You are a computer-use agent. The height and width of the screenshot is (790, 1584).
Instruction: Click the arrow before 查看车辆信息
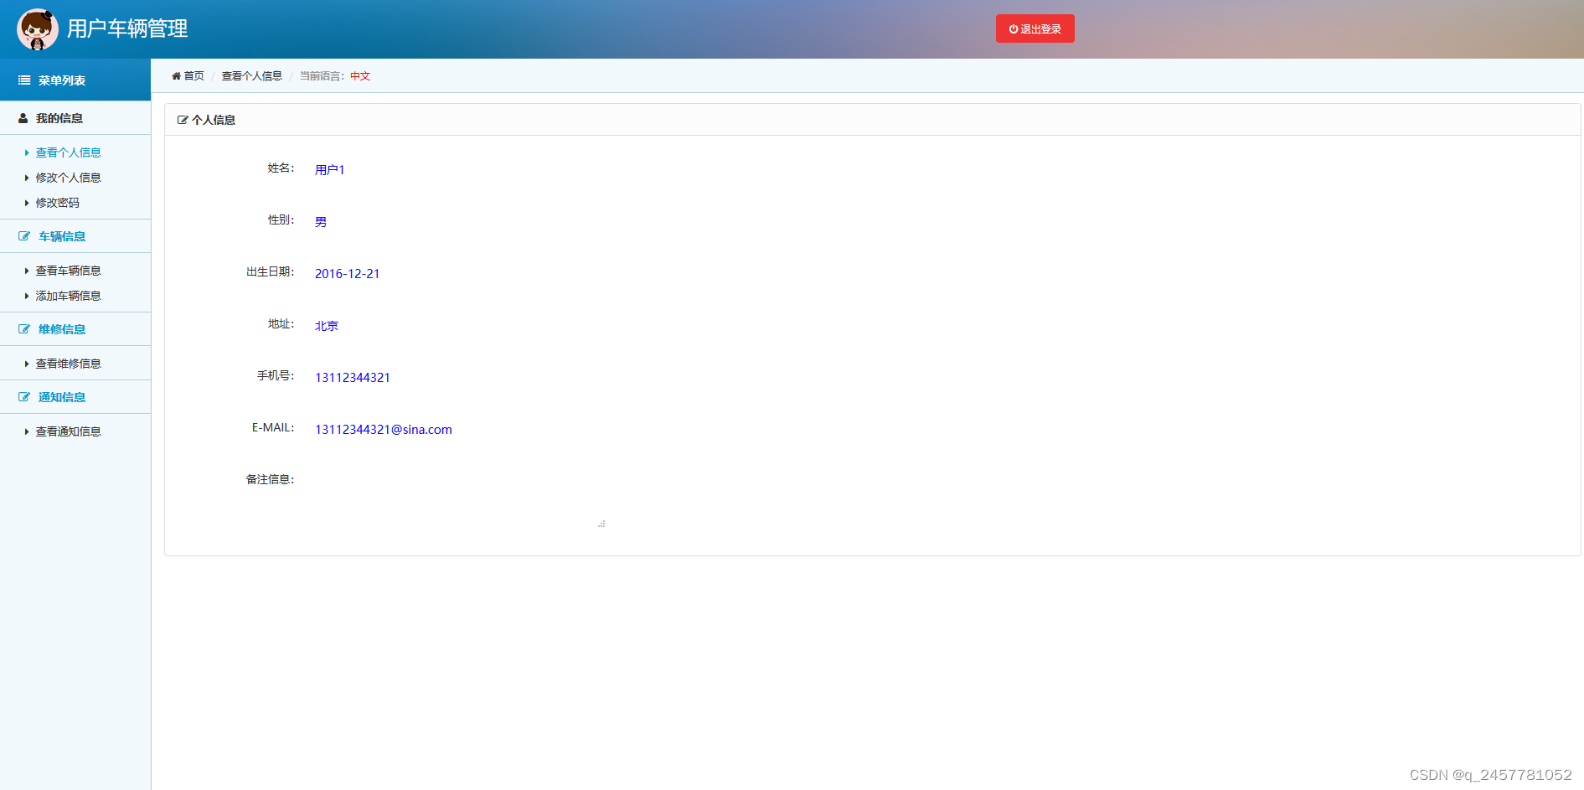tap(27, 271)
